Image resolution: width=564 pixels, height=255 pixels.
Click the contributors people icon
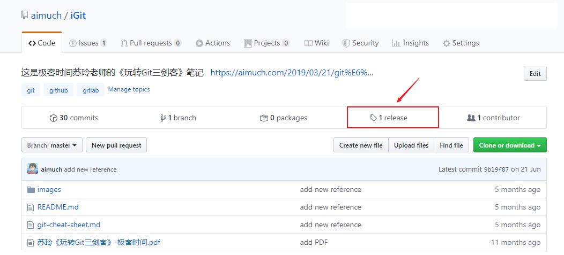[x=471, y=118]
